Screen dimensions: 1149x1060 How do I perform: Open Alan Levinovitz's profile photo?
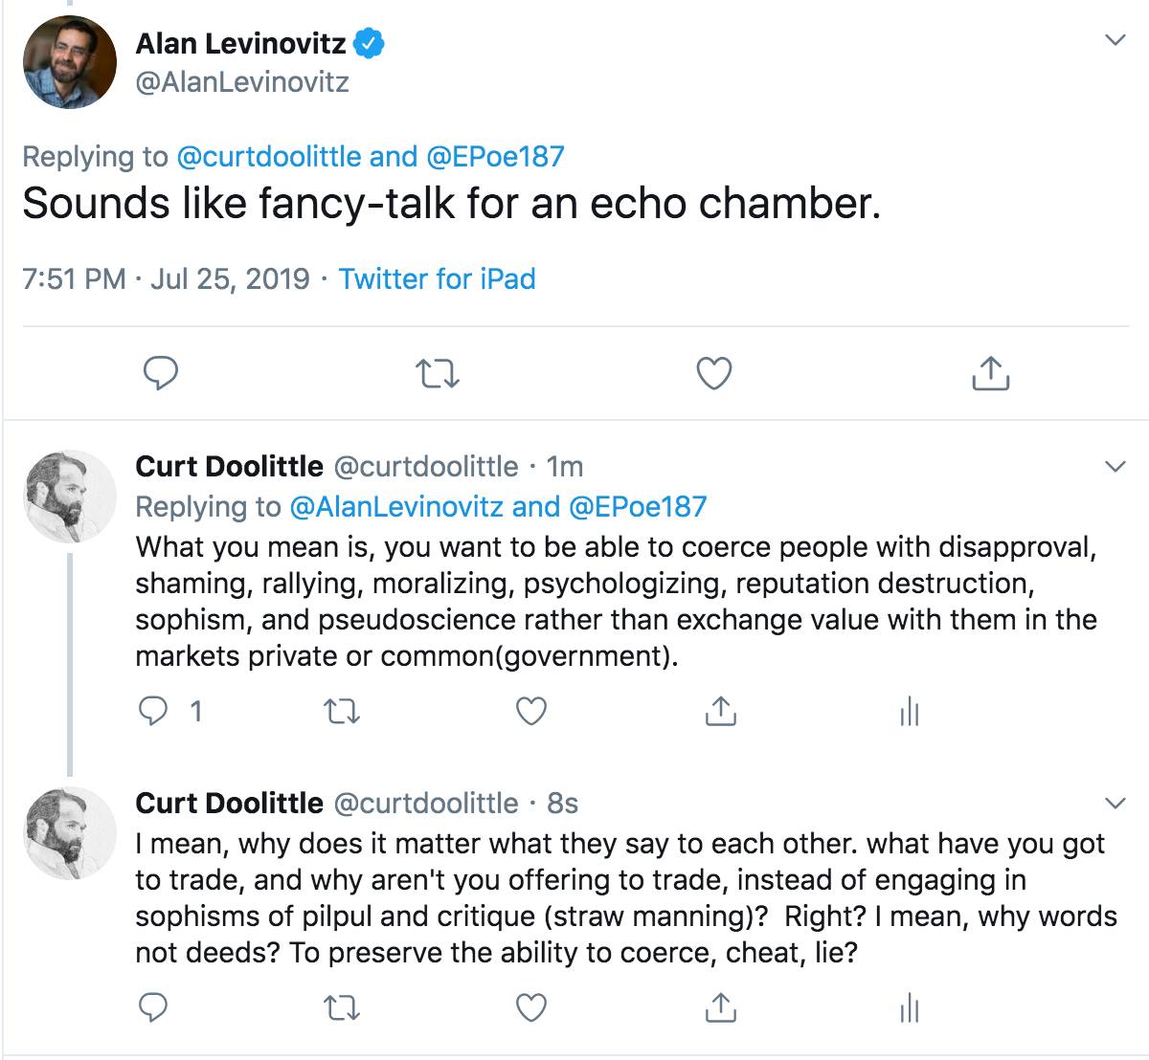(69, 62)
